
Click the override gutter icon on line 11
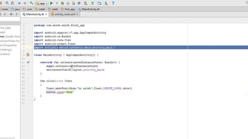pyautogui.click(x=28, y=62)
